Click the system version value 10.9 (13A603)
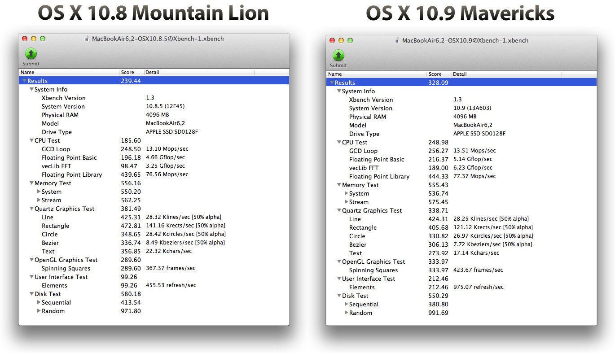 pyautogui.click(x=471, y=108)
